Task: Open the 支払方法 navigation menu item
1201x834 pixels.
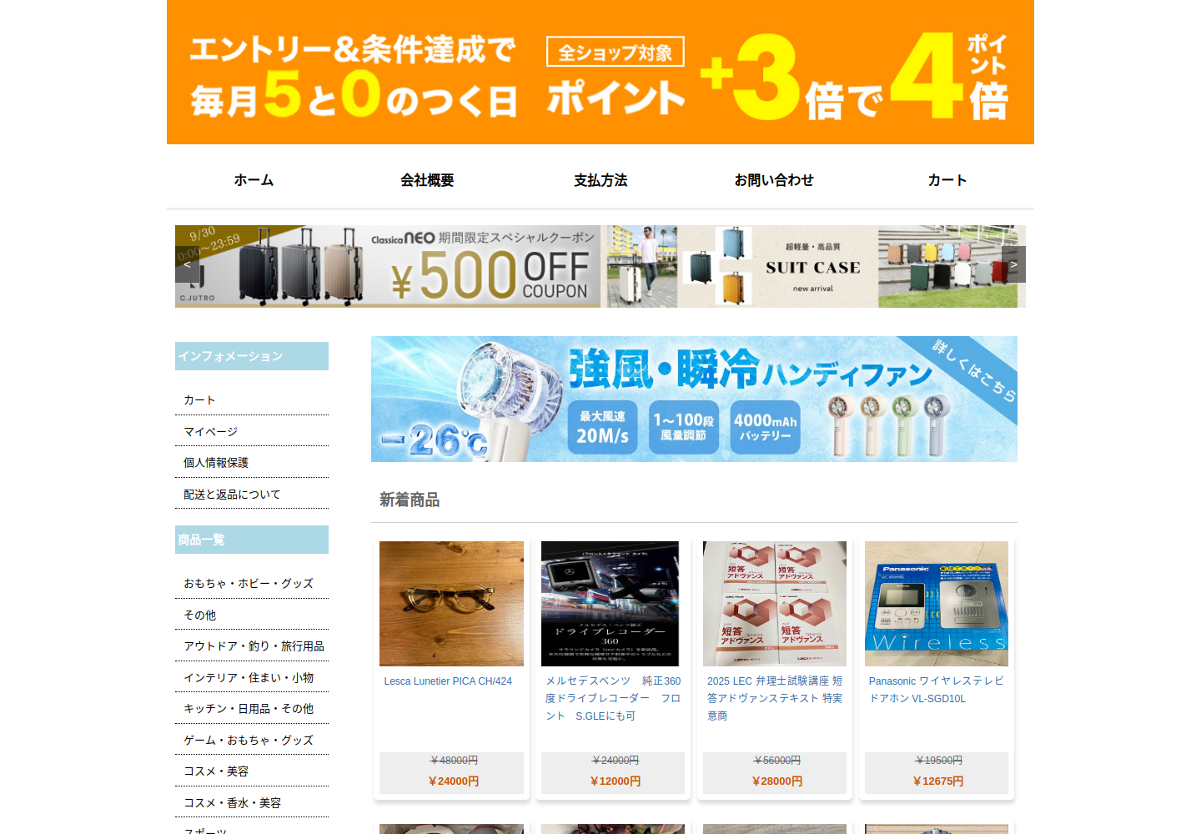Action: pos(600,180)
